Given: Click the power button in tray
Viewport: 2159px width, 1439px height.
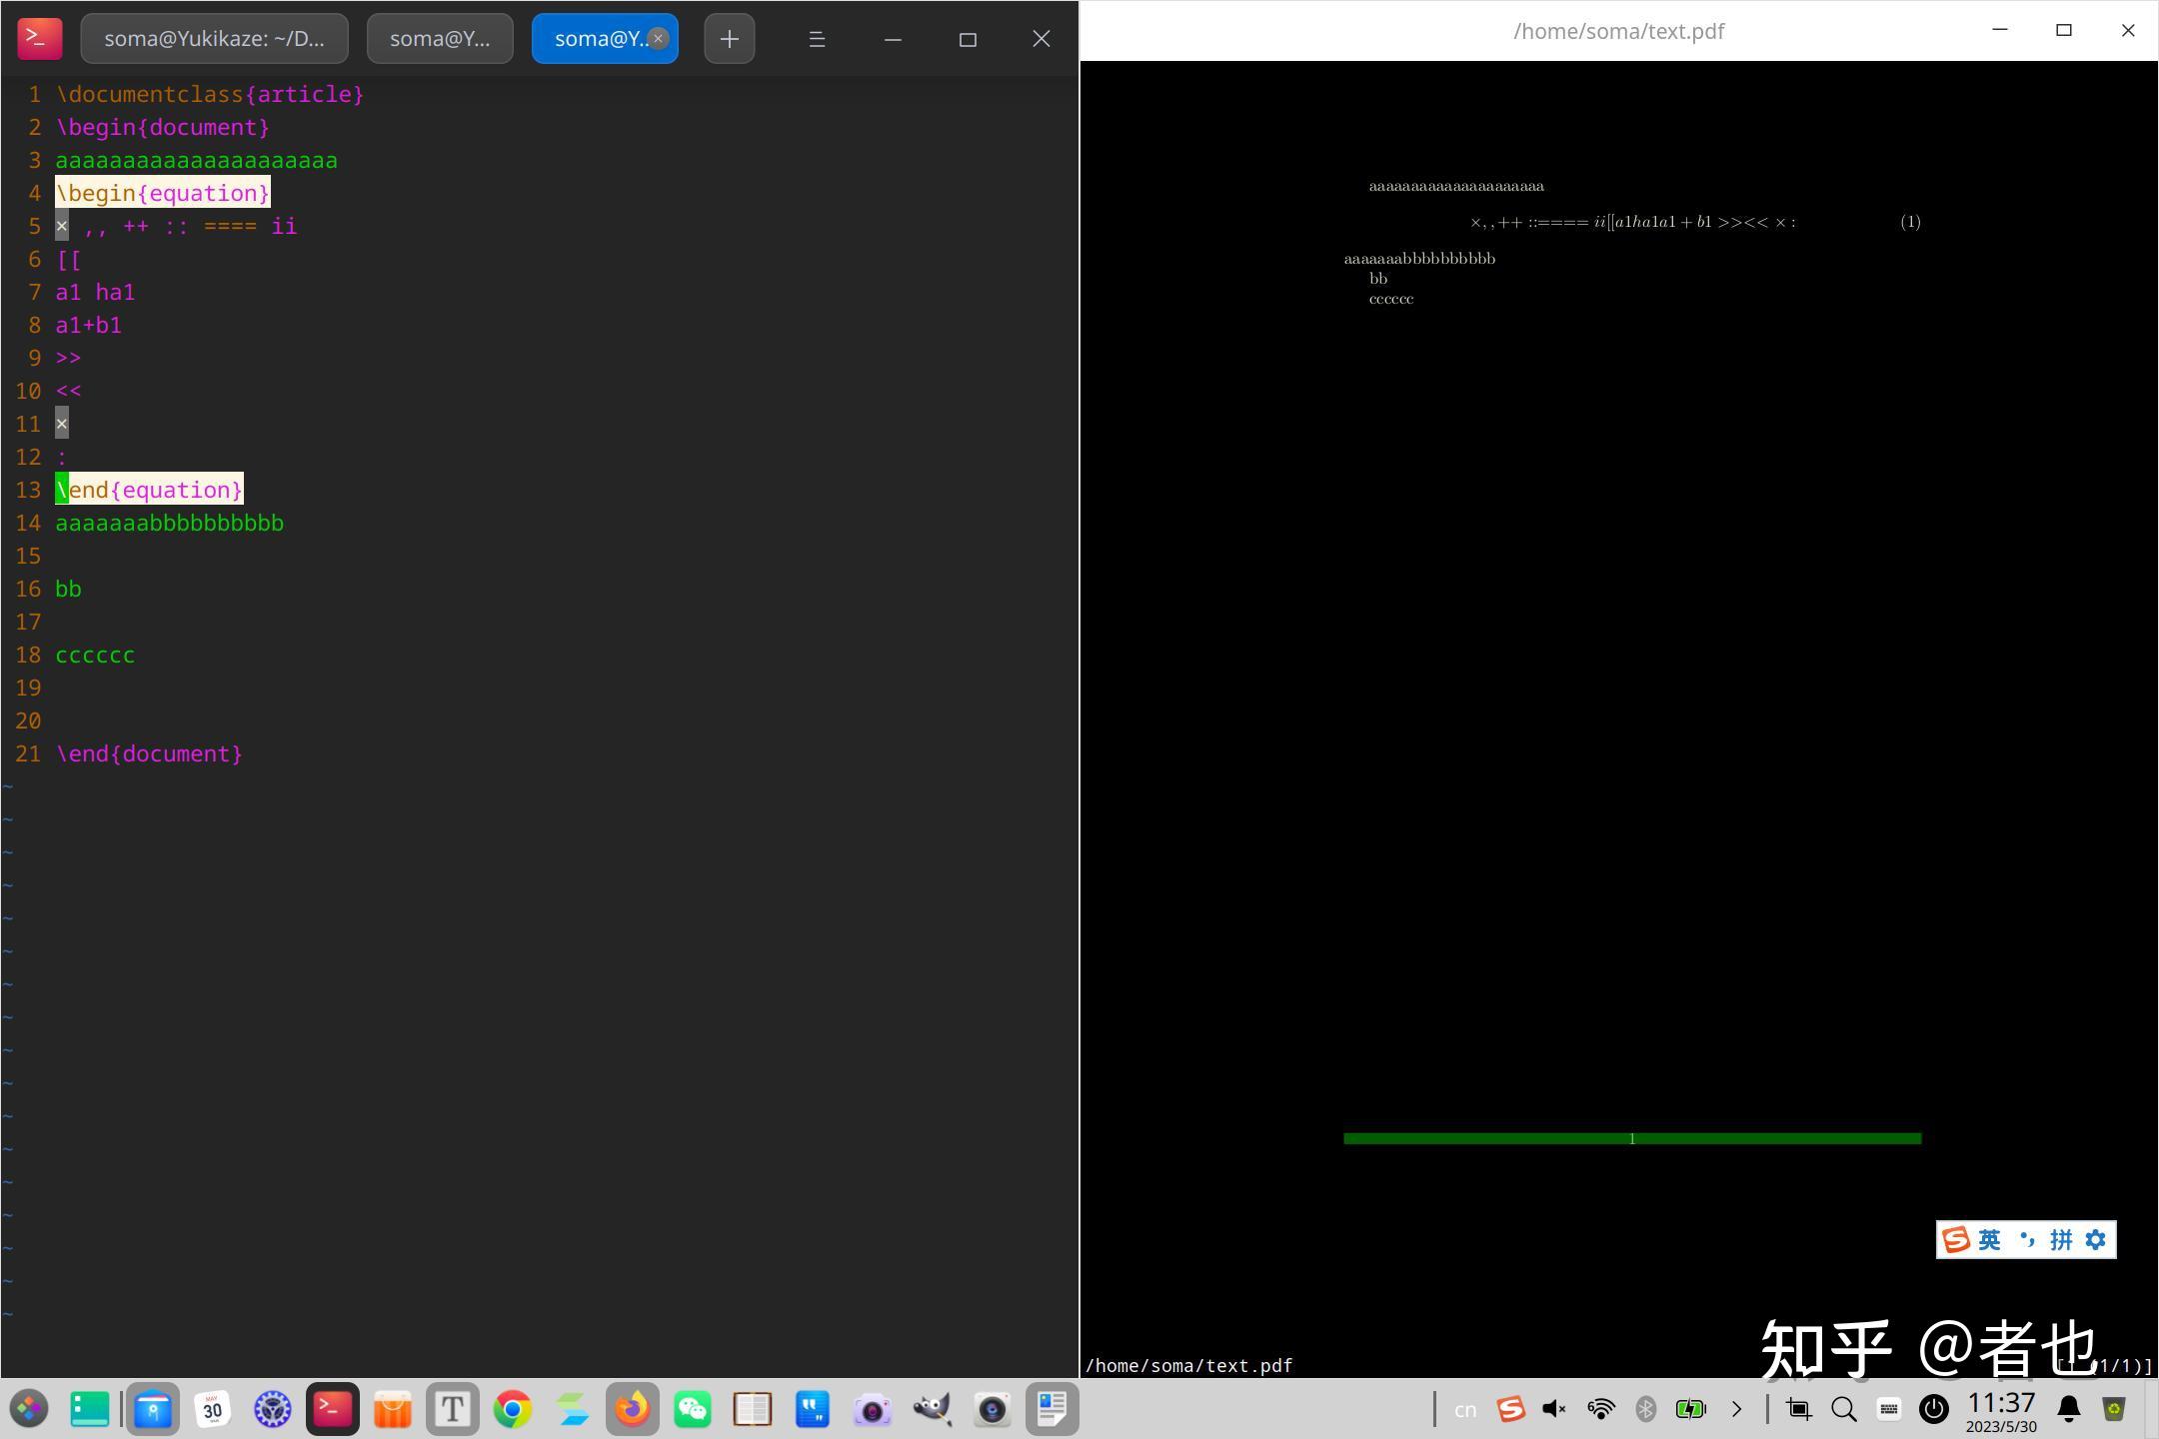Looking at the screenshot, I should point(1933,1409).
